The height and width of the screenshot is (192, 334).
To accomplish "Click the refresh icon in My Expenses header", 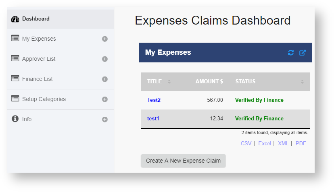I will tap(291, 53).
